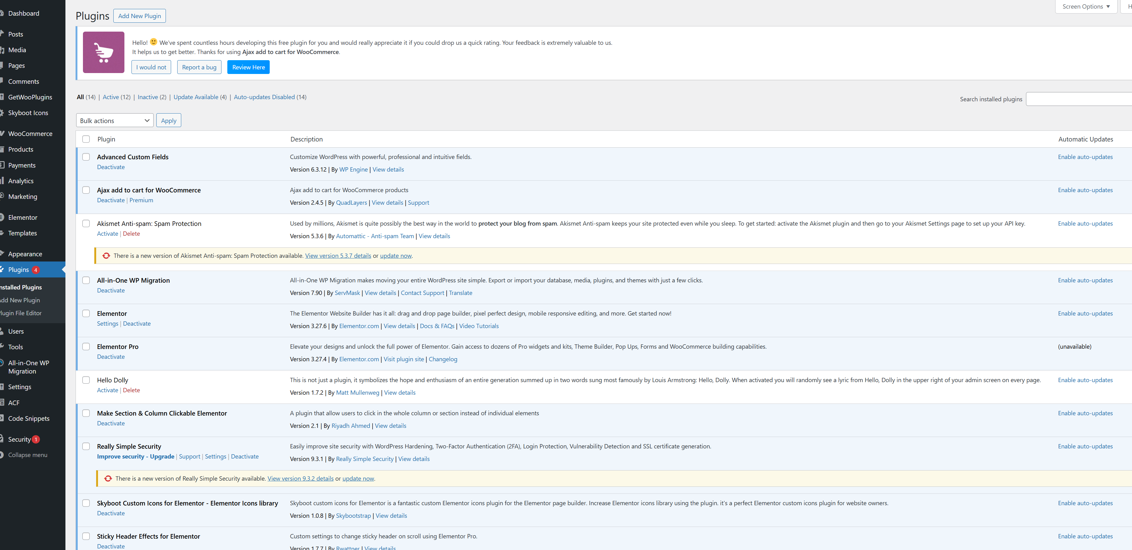Filter plugins by Update Available
This screenshot has height=550, width=1132.
click(196, 97)
